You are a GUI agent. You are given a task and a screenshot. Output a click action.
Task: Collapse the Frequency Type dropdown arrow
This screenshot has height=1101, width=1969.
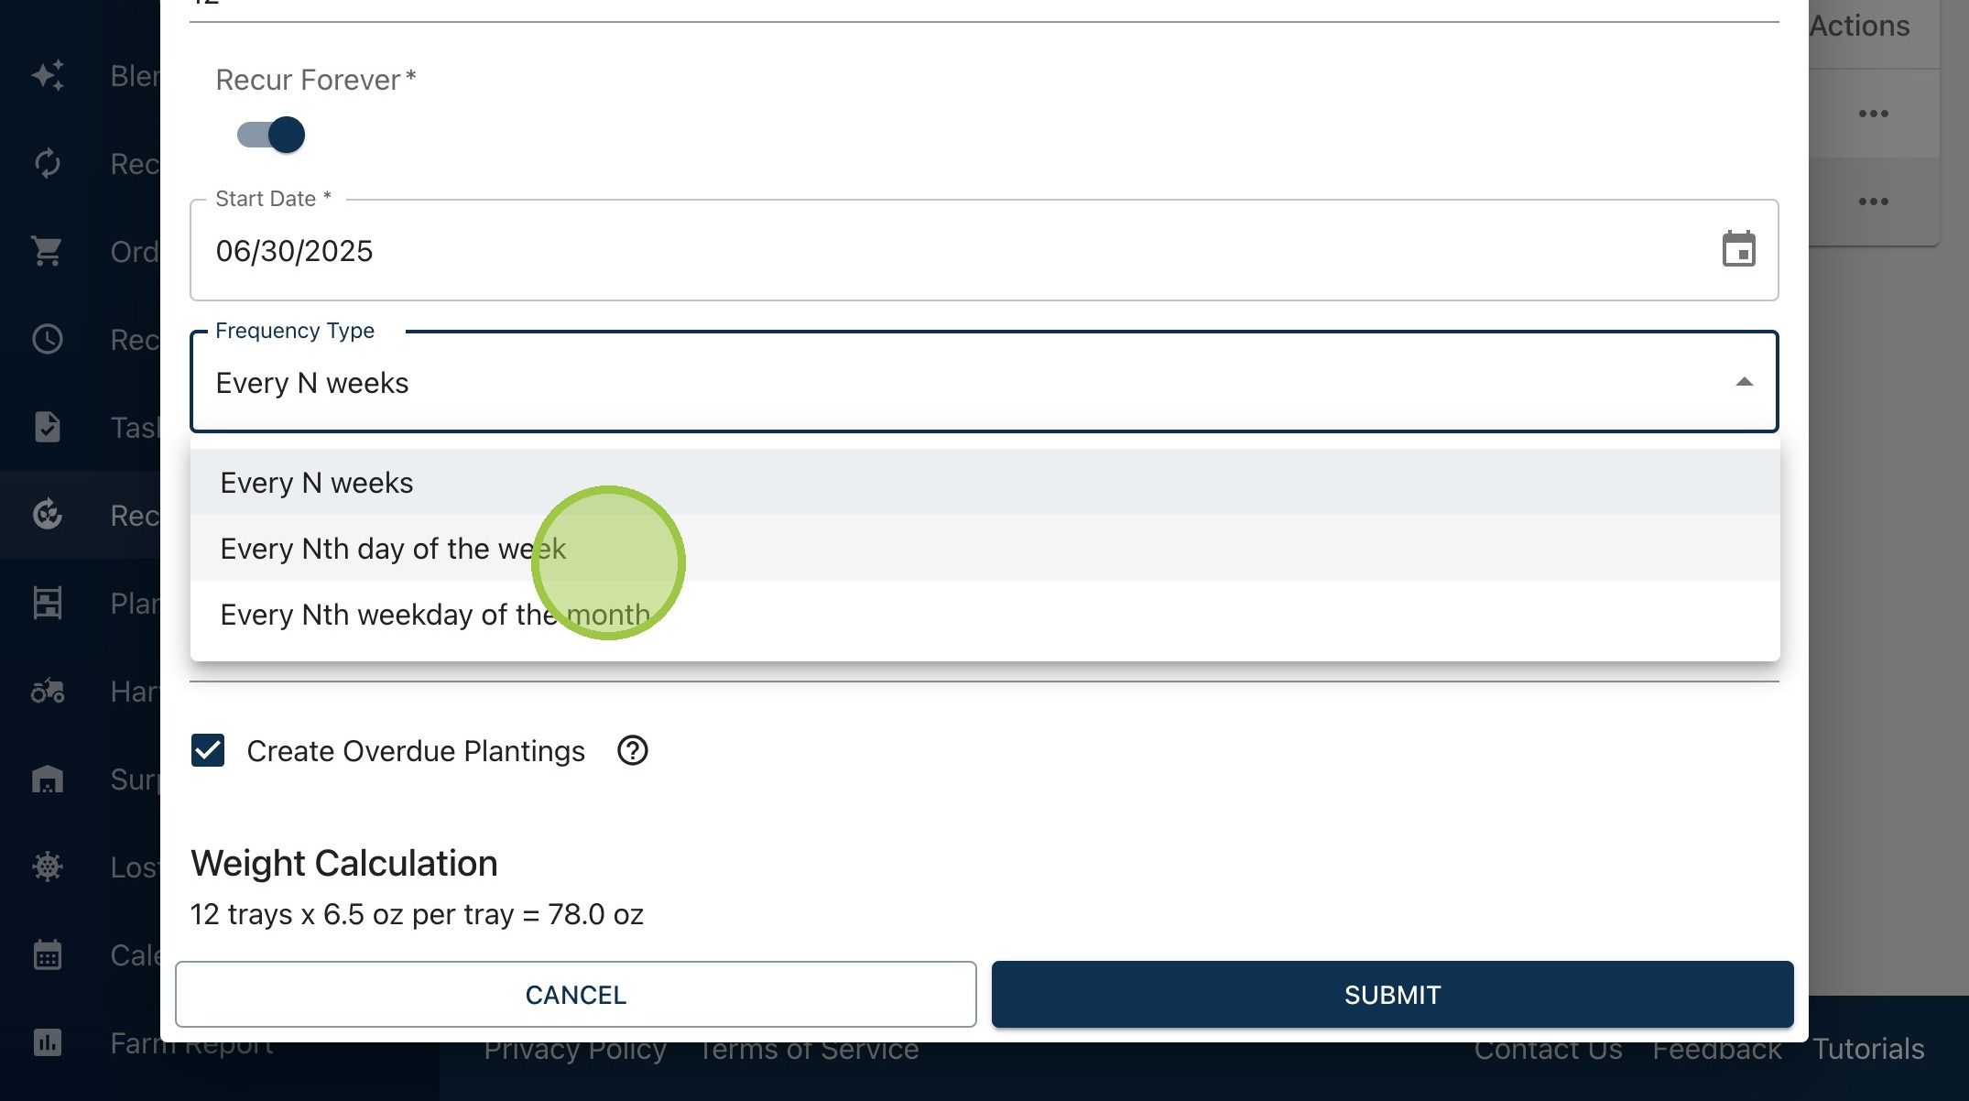[1744, 382]
